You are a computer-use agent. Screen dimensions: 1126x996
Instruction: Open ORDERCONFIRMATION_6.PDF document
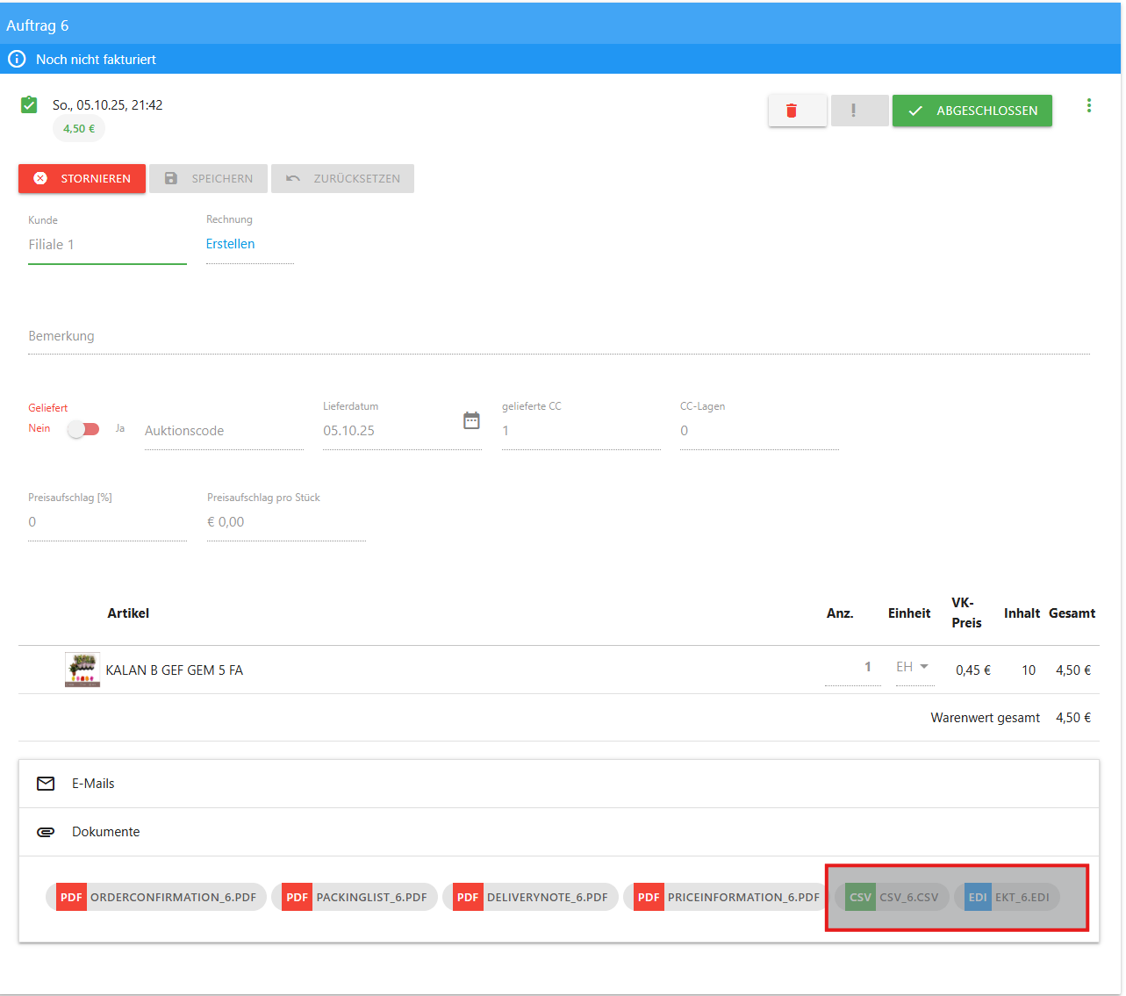[x=156, y=897]
